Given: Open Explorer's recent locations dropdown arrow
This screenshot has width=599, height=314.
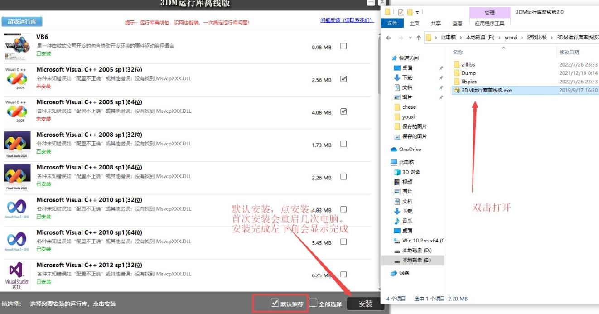Looking at the screenshot, I should pos(410,38).
